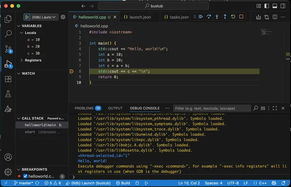Synchronize changes icon in status bar
291x187 pixels.
click(x=37, y=183)
